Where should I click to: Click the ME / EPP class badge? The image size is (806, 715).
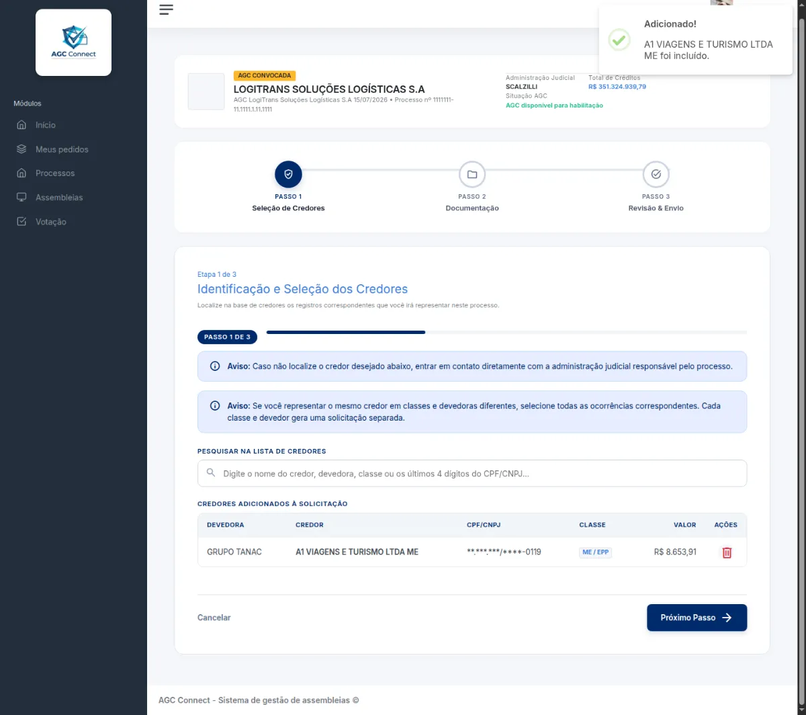coord(596,552)
